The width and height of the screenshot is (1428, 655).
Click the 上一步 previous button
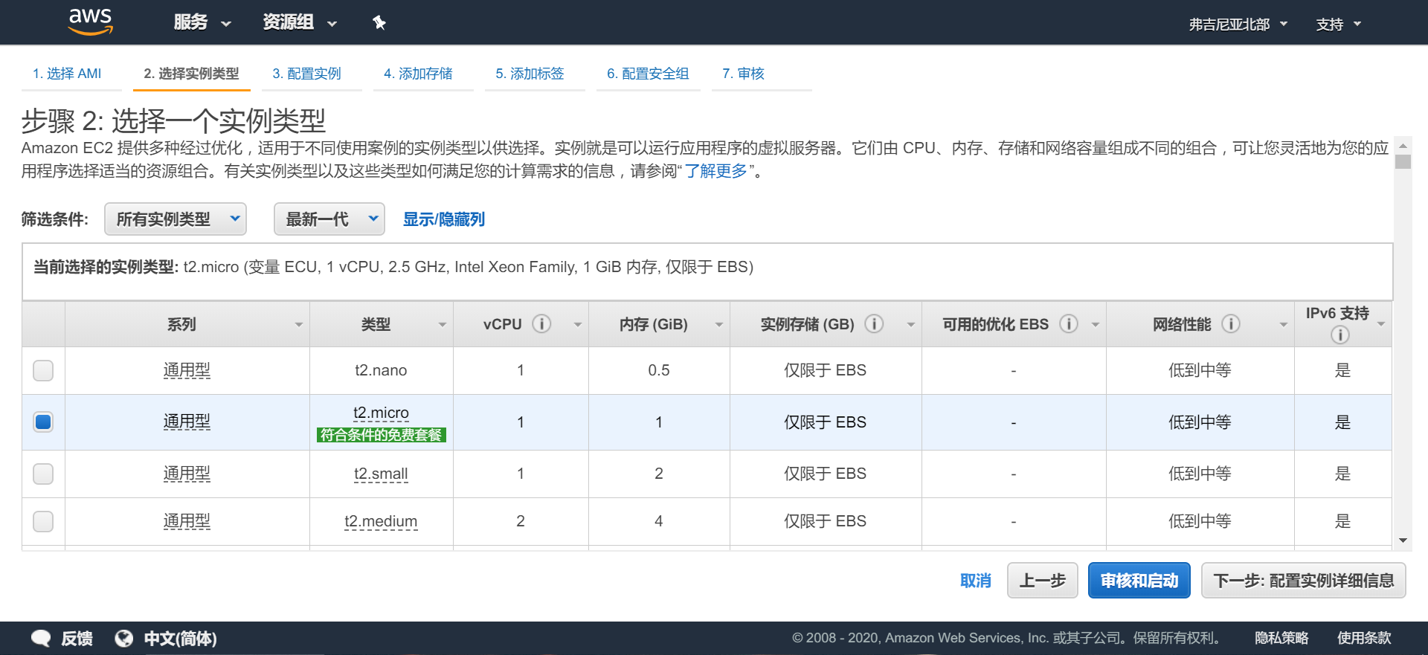tap(1042, 581)
